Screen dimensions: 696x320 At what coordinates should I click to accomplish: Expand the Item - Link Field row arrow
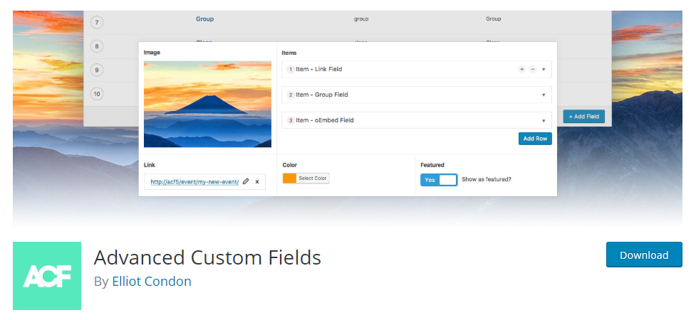pyautogui.click(x=544, y=69)
